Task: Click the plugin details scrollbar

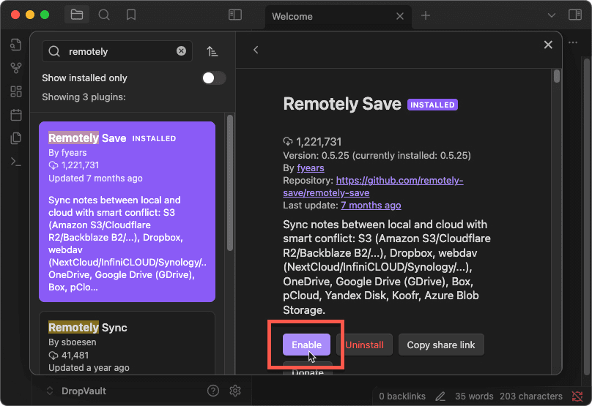Action: [x=557, y=76]
